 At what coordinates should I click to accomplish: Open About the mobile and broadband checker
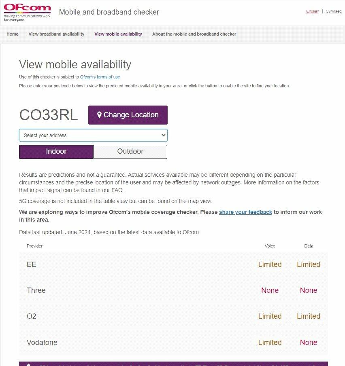coord(194,34)
